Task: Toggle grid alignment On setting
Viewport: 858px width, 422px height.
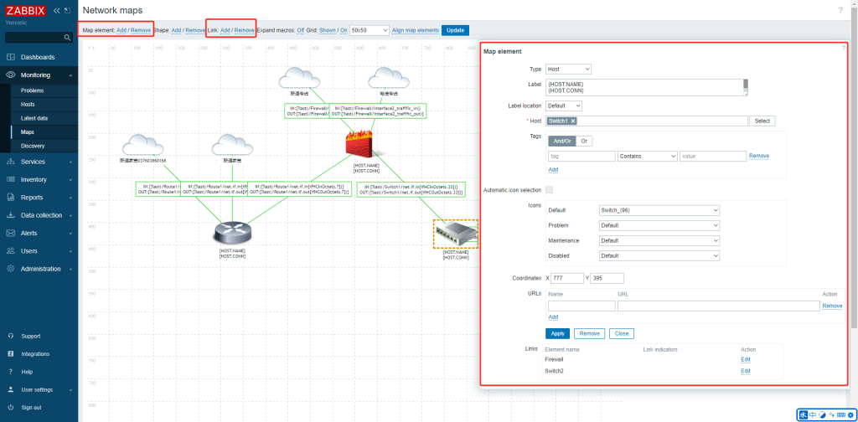Action: click(344, 30)
